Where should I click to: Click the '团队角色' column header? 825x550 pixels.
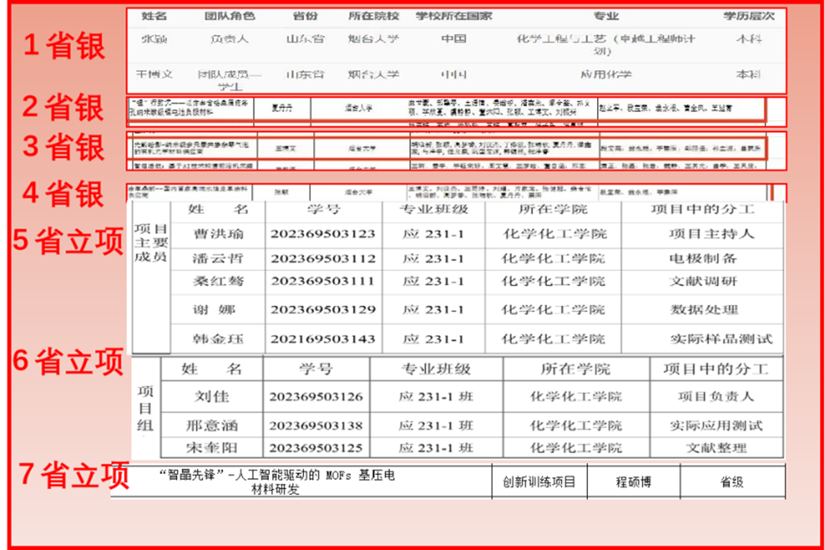(230, 16)
